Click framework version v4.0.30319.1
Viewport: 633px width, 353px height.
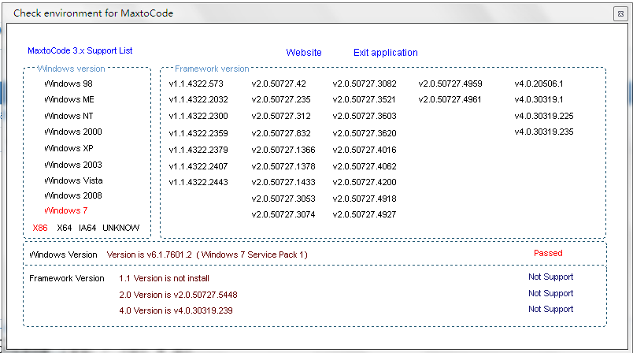(539, 99)
